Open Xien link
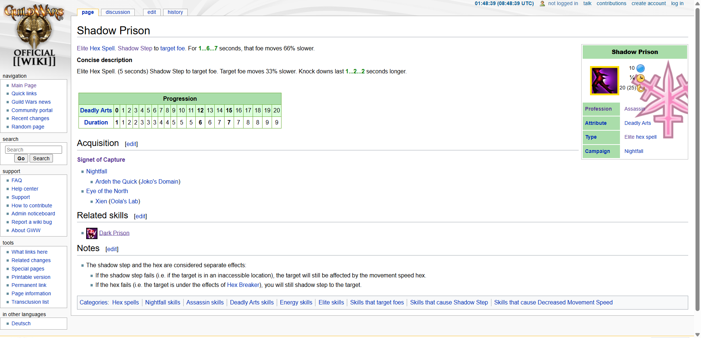The image size is (701, 338). (x=101, y=201)
